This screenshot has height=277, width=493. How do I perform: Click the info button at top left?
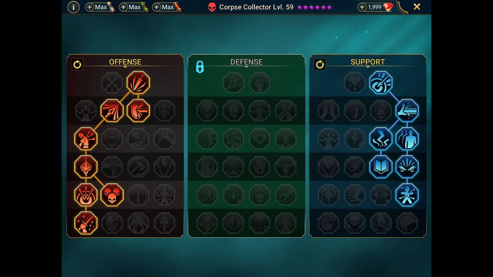click(x=73, y=7)
